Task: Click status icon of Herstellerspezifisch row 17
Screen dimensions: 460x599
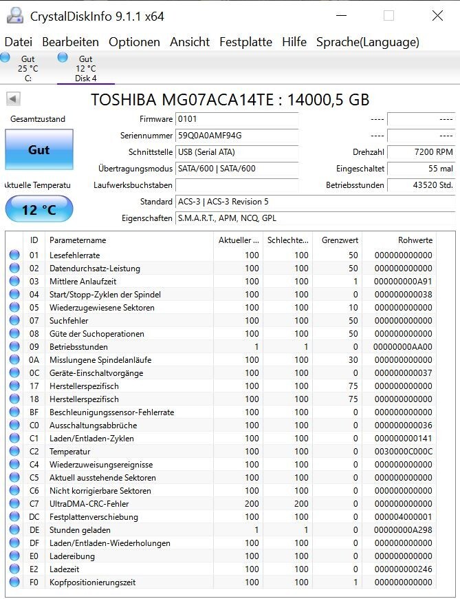Action: point(14,386)
